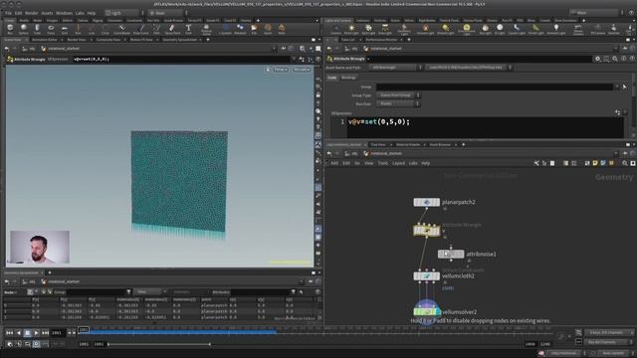Open the Group field dropdown arrow

[x=617, y=87]
